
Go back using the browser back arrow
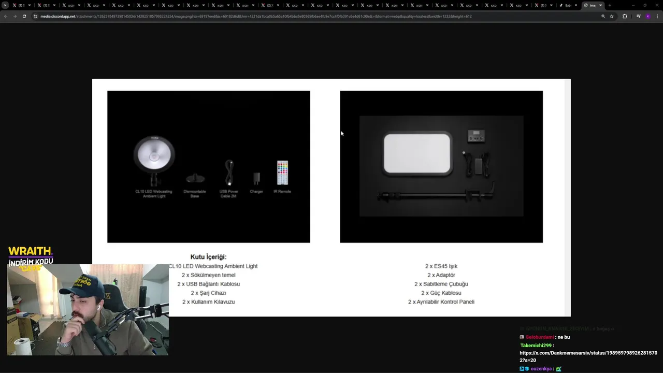pos(6,16)
